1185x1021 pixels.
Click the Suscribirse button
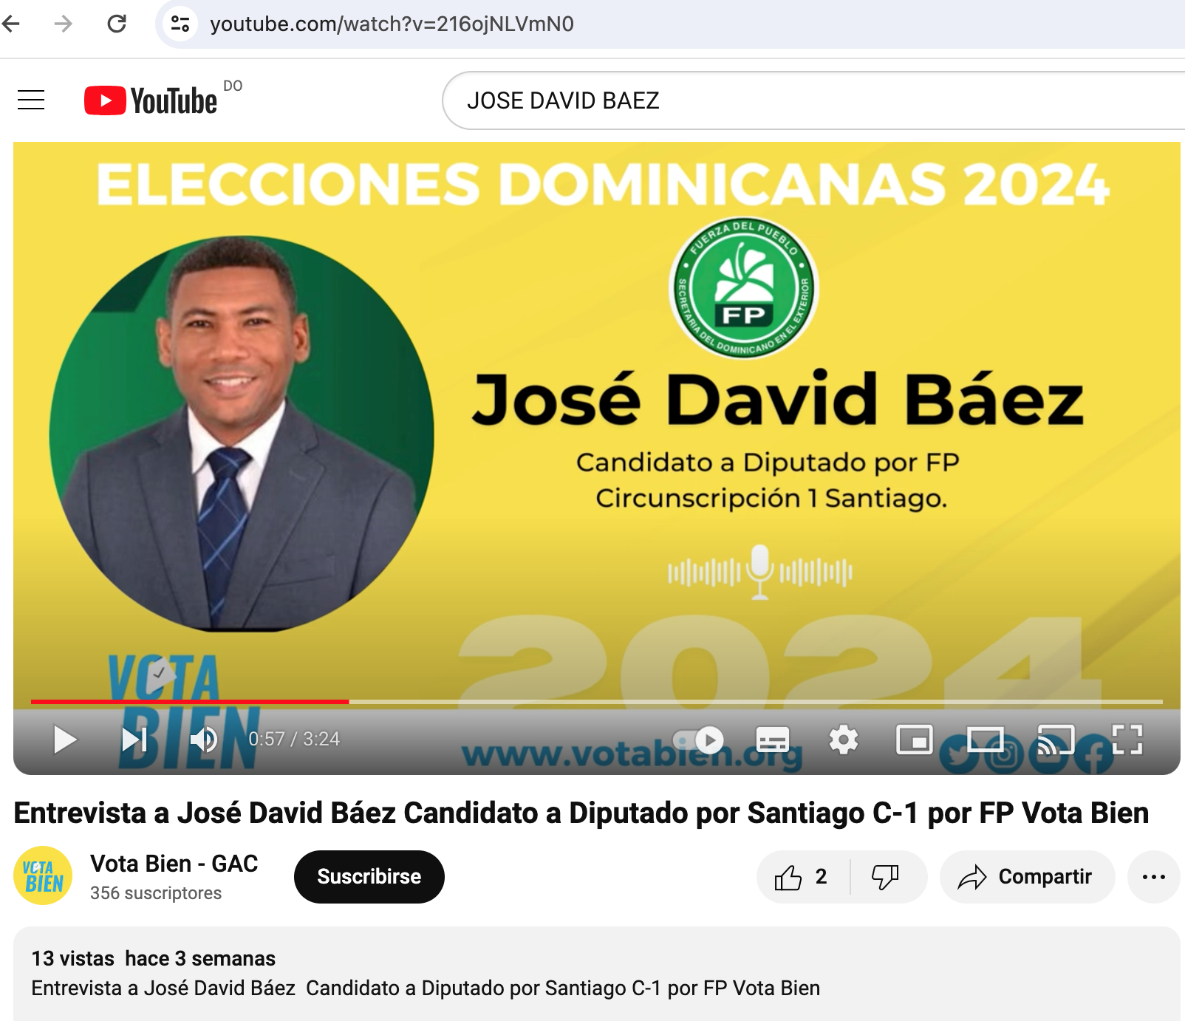[369, 877]
